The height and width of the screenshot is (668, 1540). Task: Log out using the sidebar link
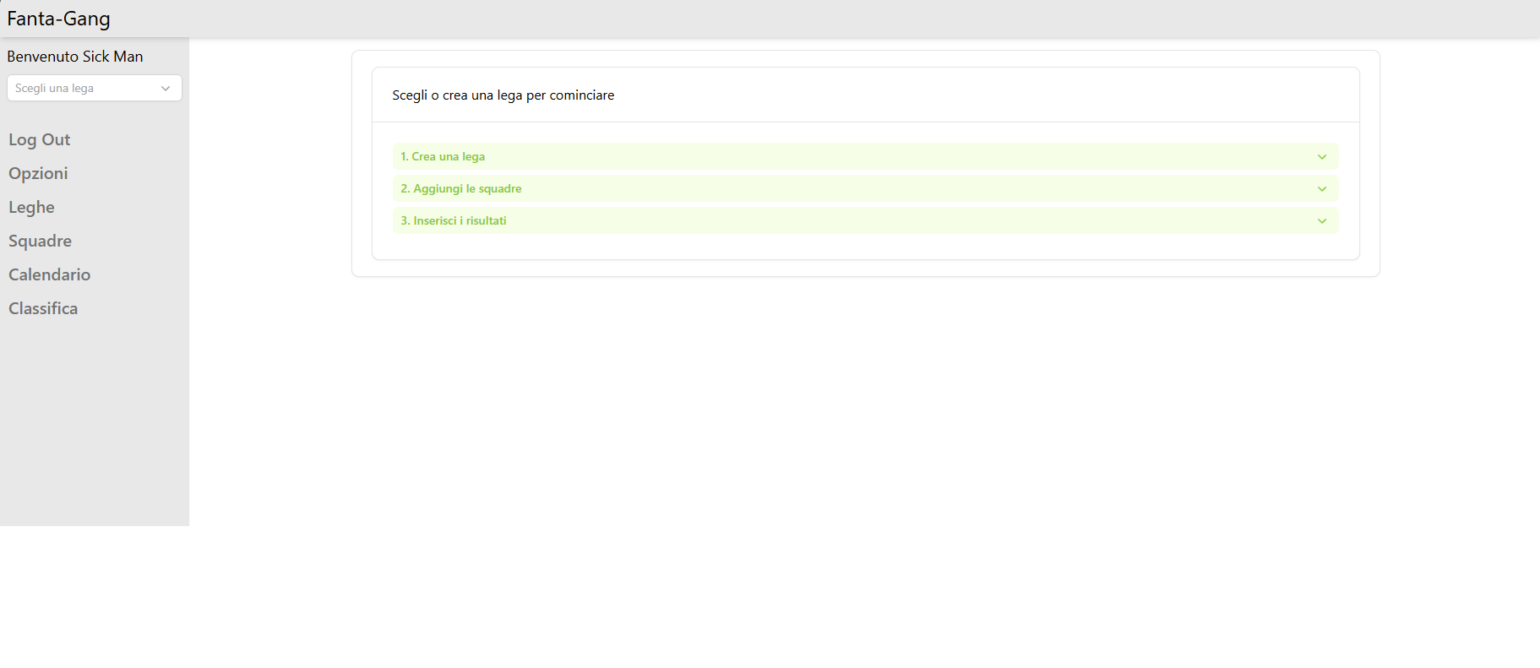pos(40,140)
